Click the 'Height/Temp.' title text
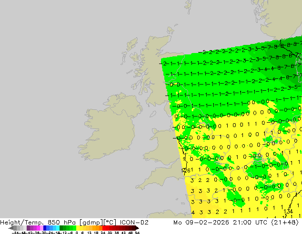The width and height of the screenshot is (302, 234). tap(22, 223)
